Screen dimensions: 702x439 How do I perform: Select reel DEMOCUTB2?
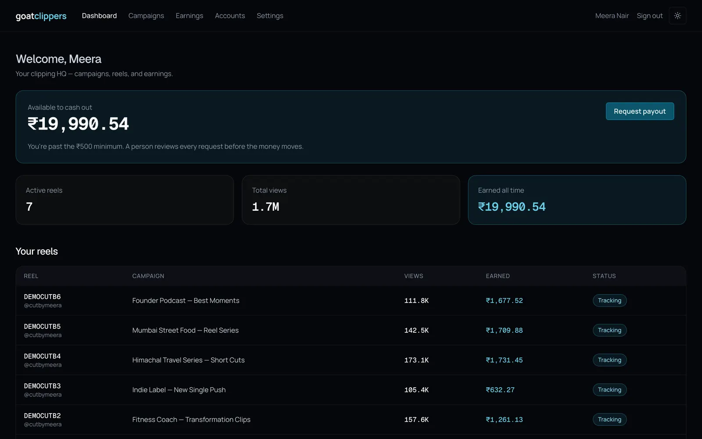42,416
